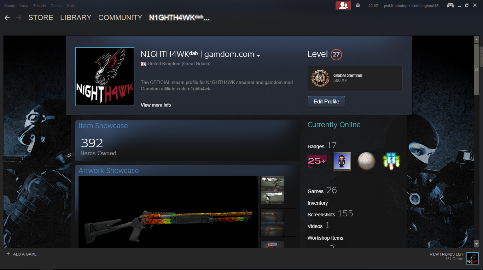This screenshot has height=270, width=483.
Task: Click the Edit Profile button
Action: [x=326, y=102]
